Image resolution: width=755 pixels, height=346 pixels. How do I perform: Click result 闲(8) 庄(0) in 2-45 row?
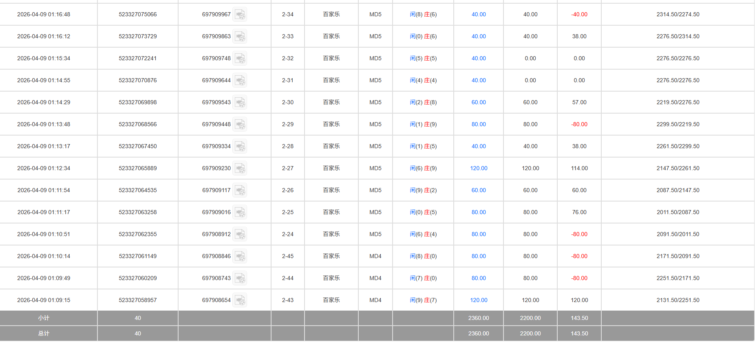click(423, 256)
